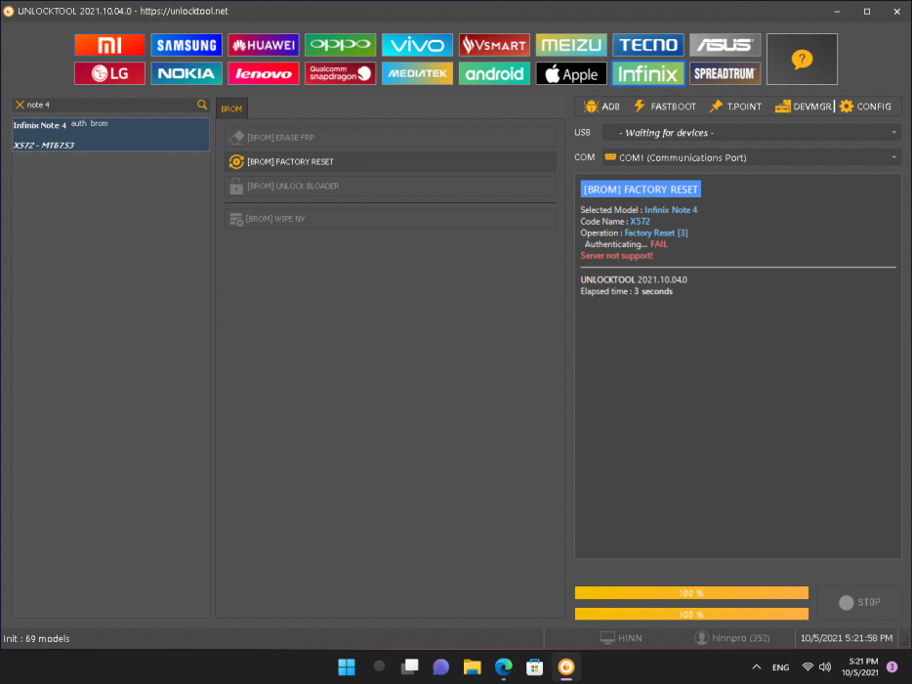Pick the MediaTek brand logo
This screenshot has width=912, height=684.
(417, 73)
